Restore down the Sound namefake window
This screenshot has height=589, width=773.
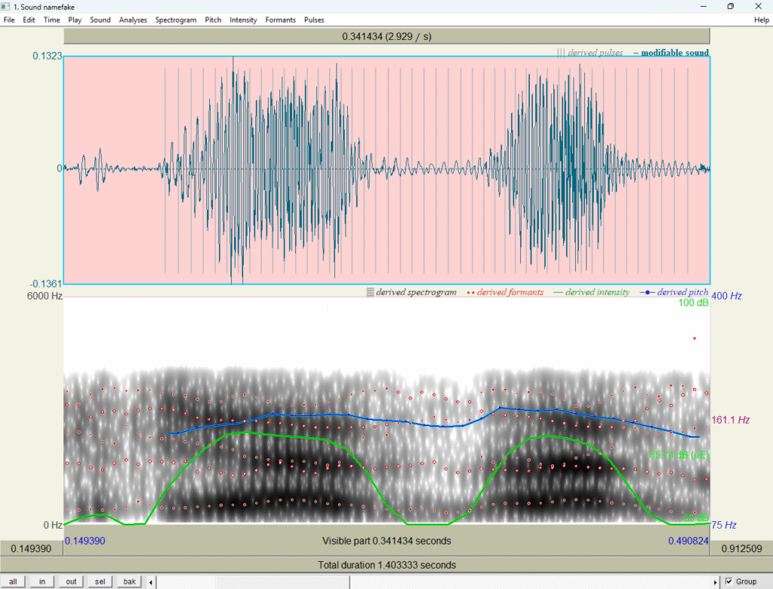pos(731,6)
